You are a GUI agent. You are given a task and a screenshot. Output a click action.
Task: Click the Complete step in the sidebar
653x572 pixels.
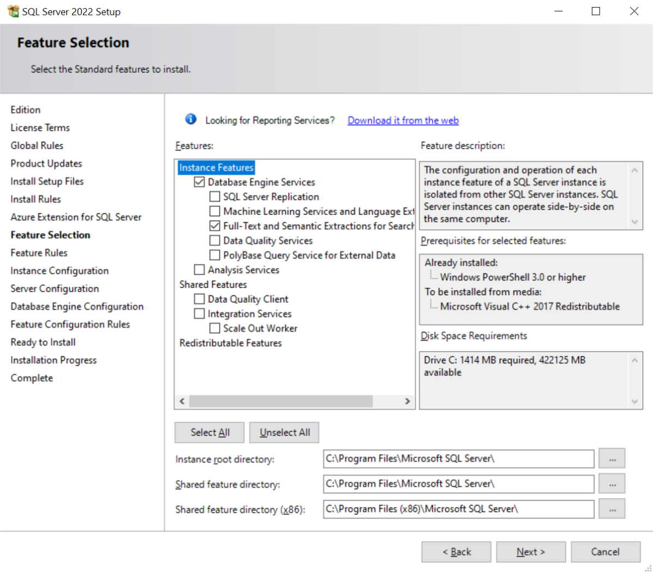pyautogui.click(x=32, y=378)
